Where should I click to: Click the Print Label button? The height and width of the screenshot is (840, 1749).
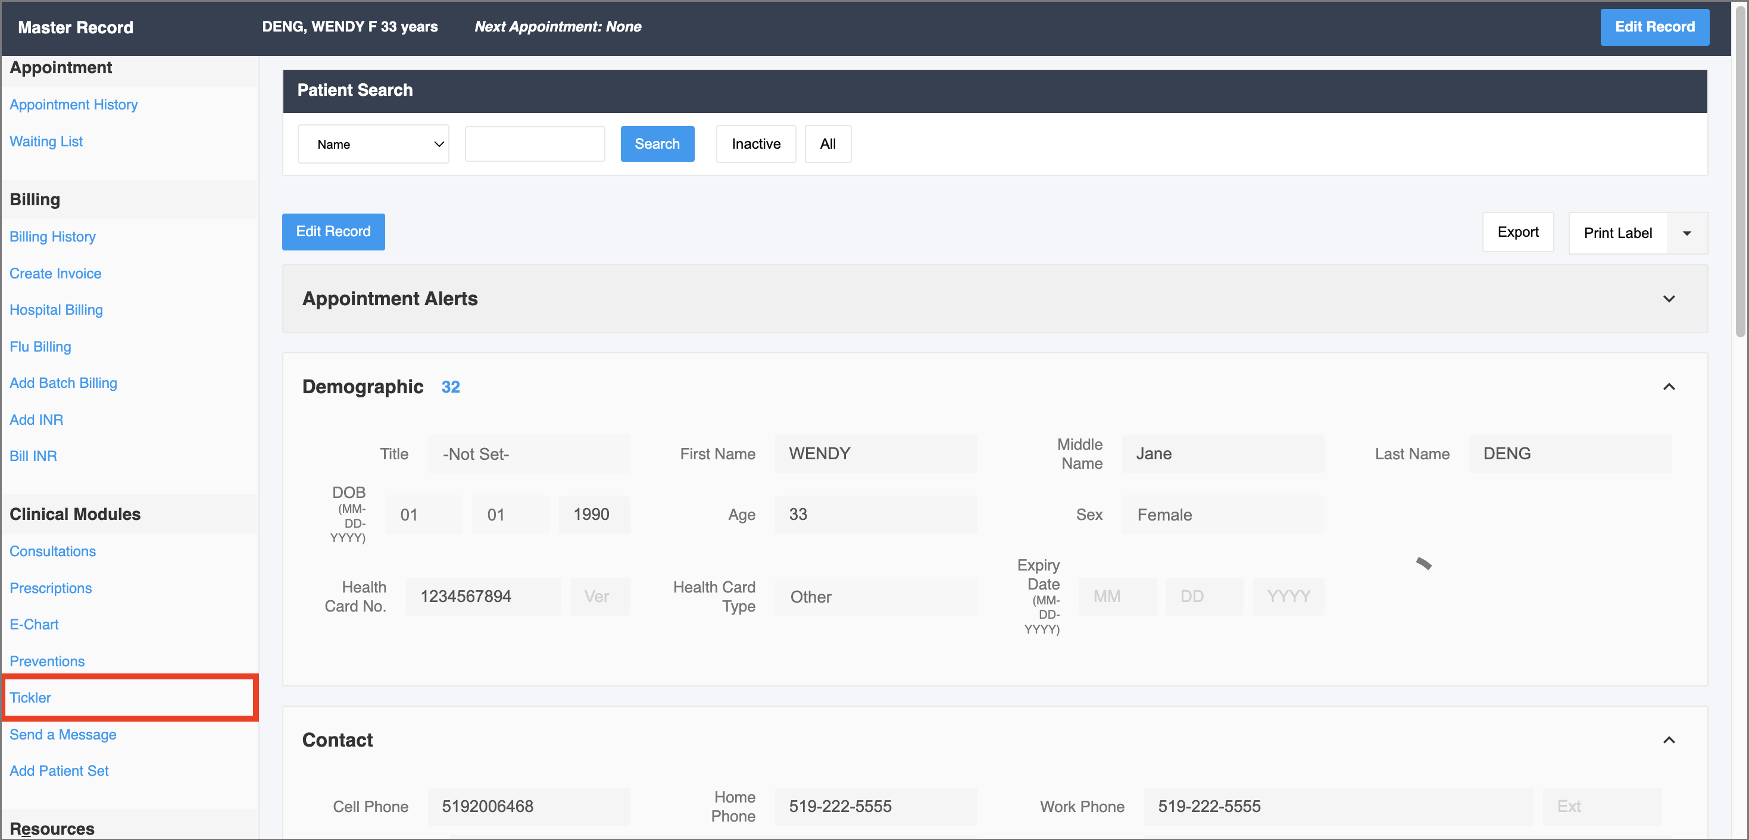click(1617, 233)
